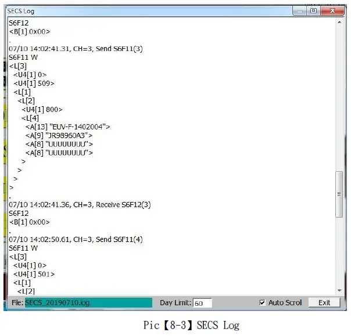Click the '<B[1] 0x00>' line under 'Receive S6F12(3)'
Screen dimensions: 351x336
(29, 222)
